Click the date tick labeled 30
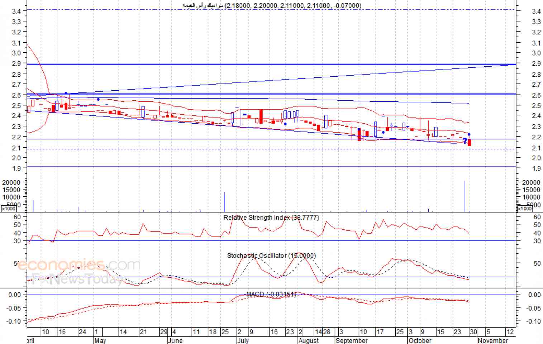 (x=473, y=332)
